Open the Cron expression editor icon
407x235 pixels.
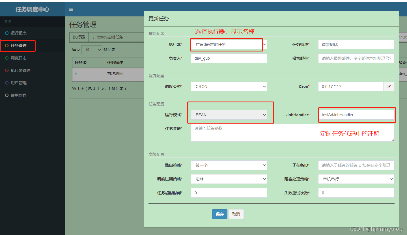[x=389, y=87]
